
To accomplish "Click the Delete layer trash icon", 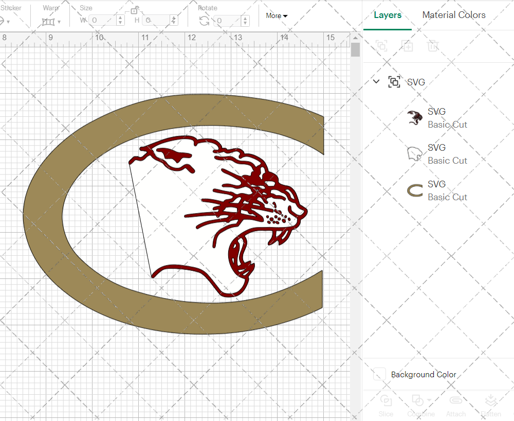I will [433, 46].
